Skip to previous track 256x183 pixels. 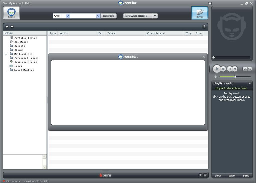pyautogui.click(x=229, y=69)
